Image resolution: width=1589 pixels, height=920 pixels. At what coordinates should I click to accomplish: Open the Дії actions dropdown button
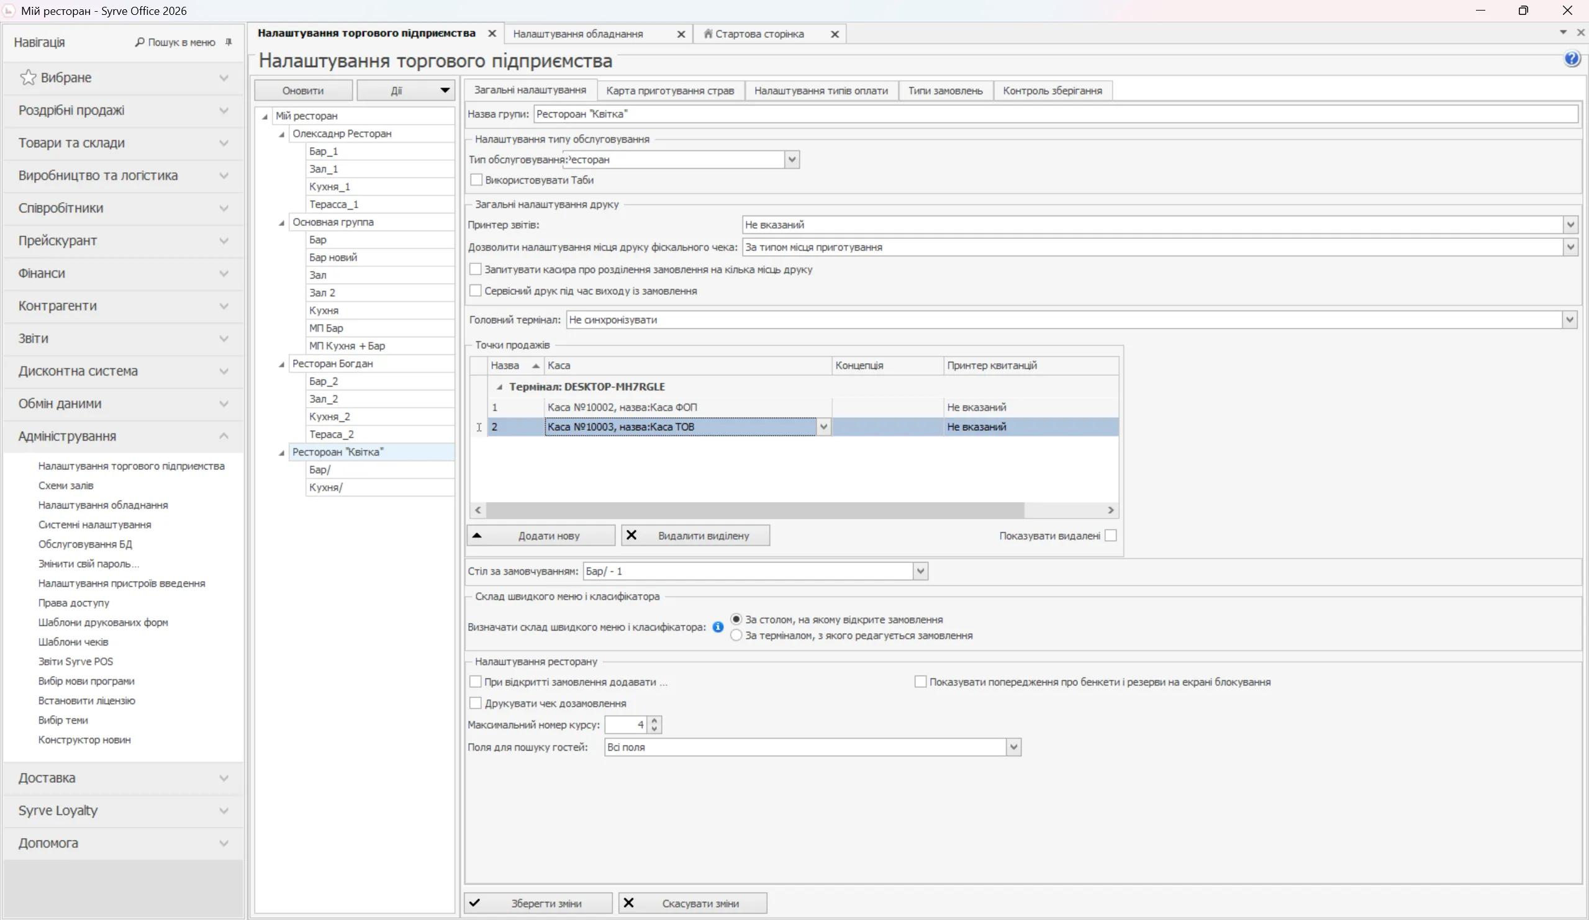405,90
